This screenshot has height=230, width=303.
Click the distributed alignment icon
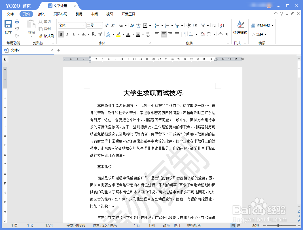(183, 34)
